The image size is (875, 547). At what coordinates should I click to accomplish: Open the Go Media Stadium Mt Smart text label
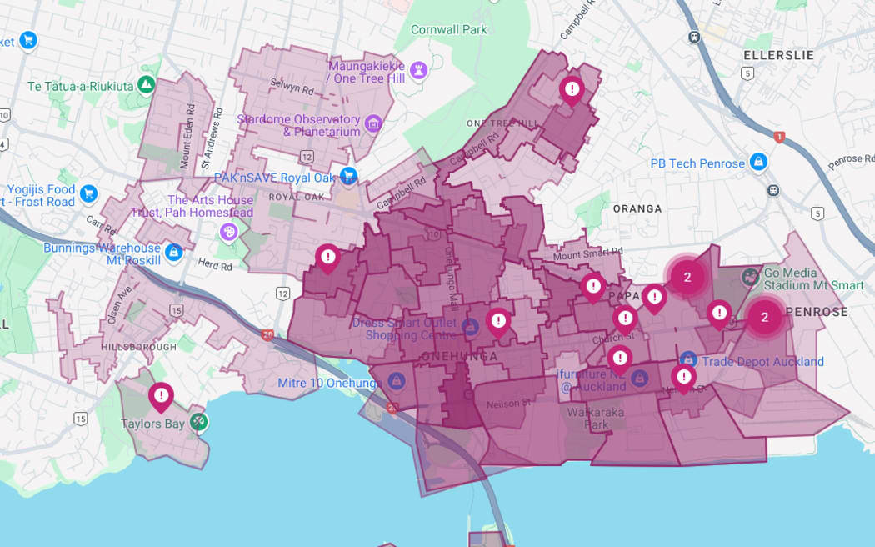pyautogui.click(x=813, y=279)
